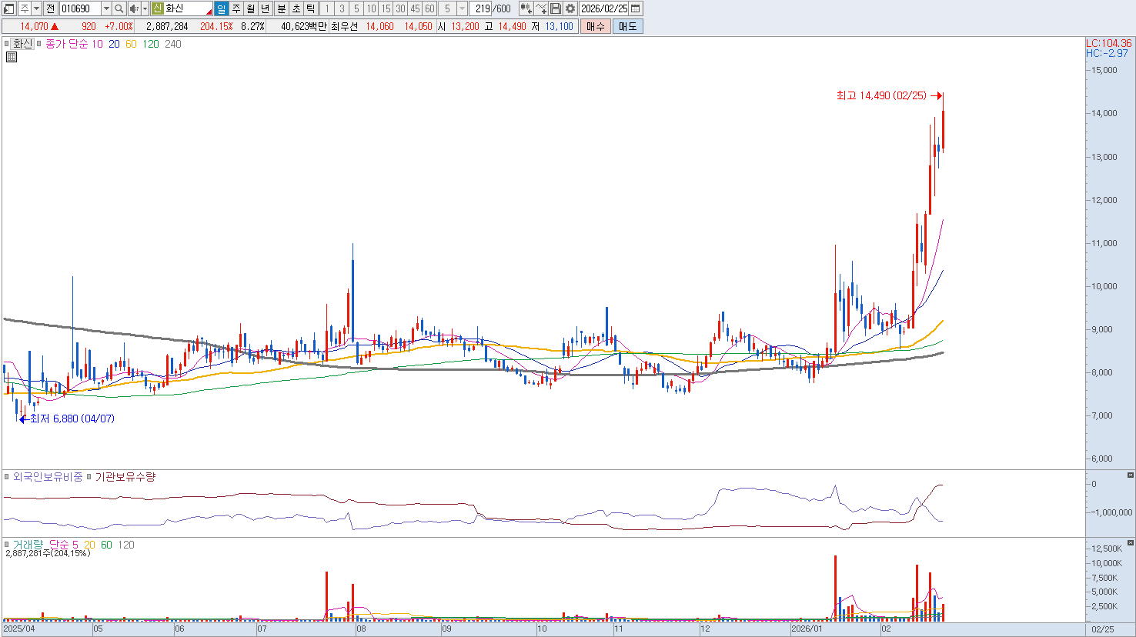Click the line chart tool icon beside save
Viewport: 1136px width, 637px height.
541,8
